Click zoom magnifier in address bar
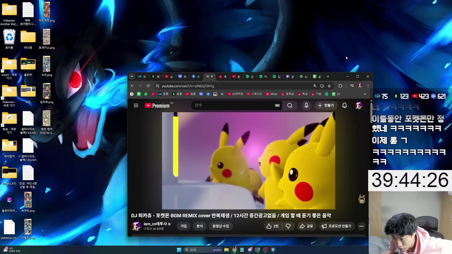The width and height of the screenshot is (452, 254). 315,86
